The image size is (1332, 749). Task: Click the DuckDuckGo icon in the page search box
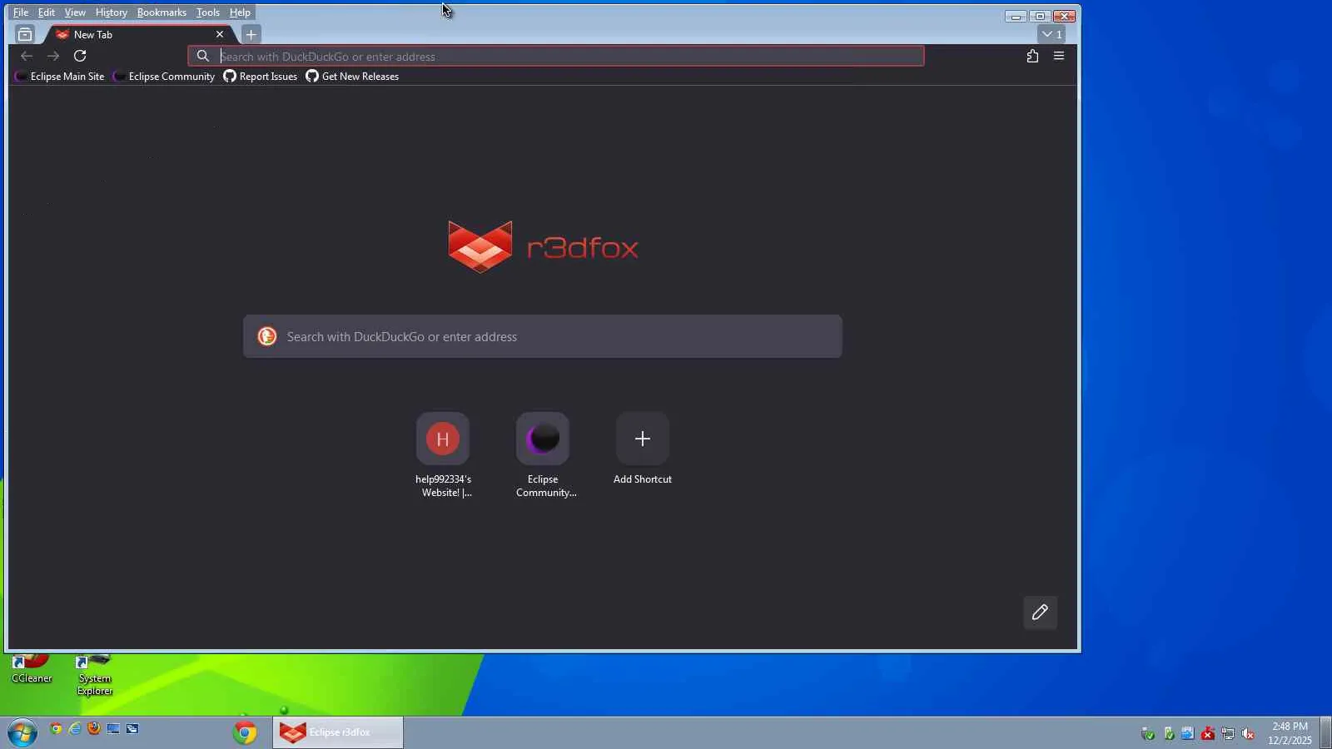point(267,336)
